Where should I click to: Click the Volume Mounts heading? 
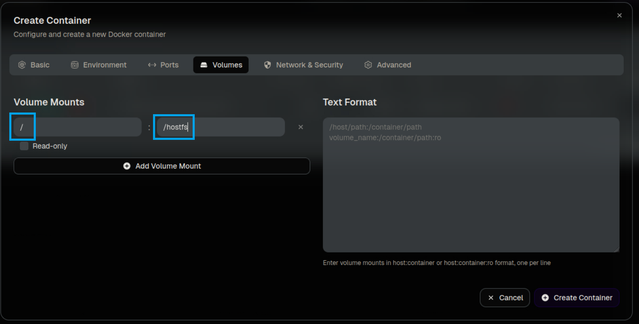coord(49,102)
